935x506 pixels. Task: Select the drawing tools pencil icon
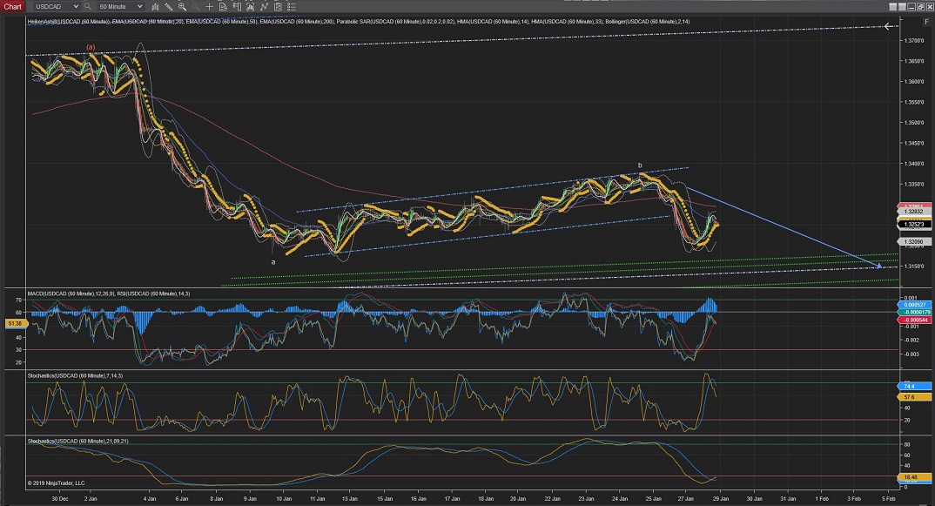(169, 7)
